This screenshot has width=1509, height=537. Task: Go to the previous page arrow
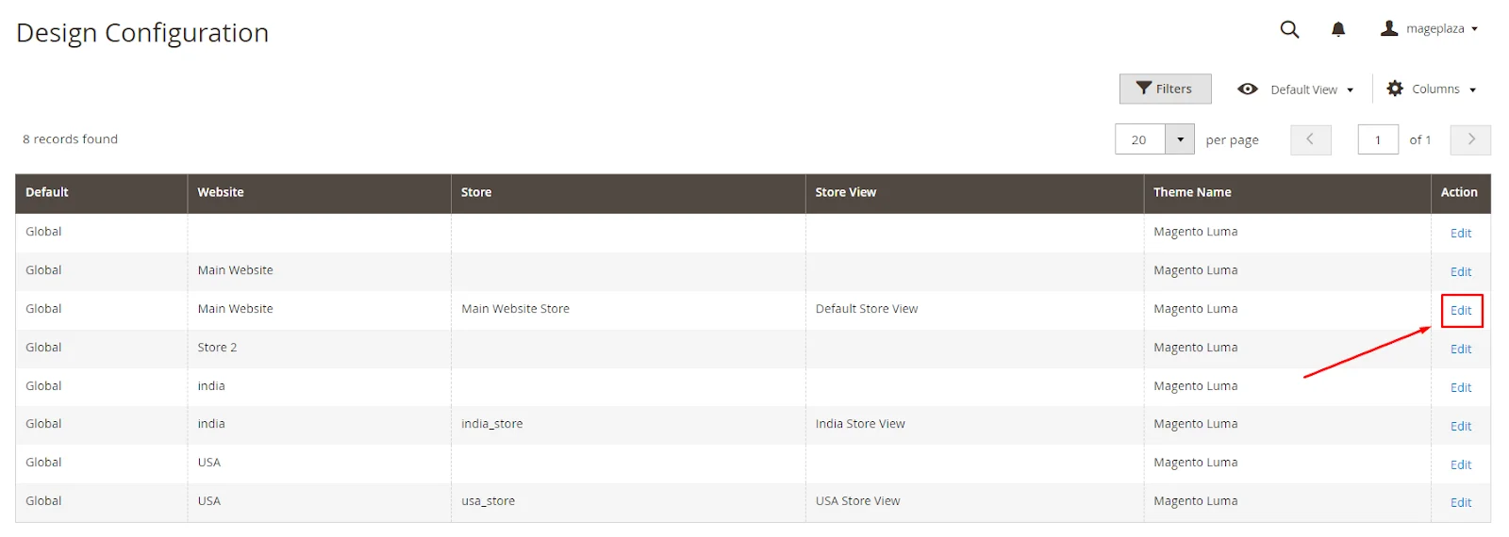[x=1310, y=139]
